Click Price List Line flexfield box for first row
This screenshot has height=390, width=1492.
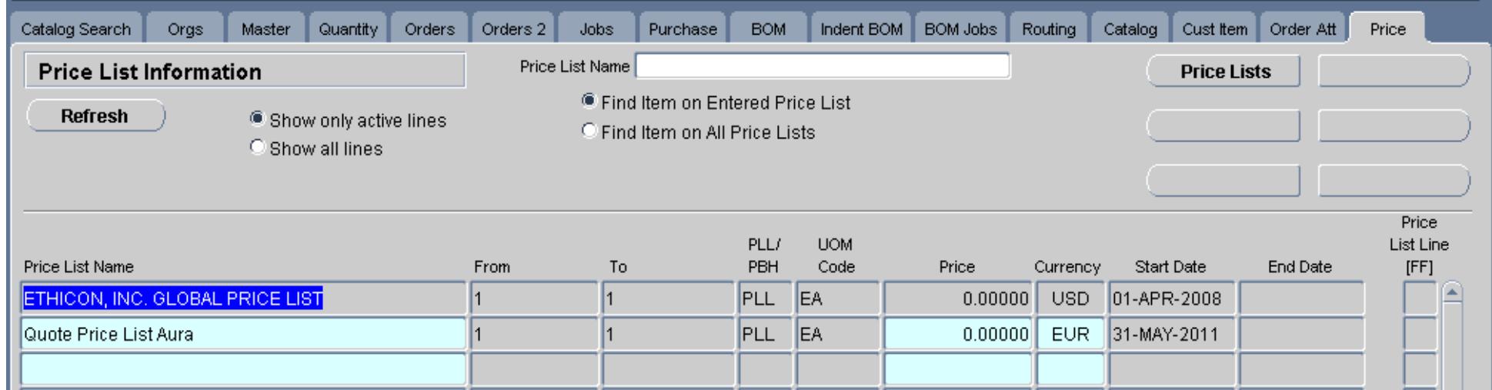[x=1419, y=298]
